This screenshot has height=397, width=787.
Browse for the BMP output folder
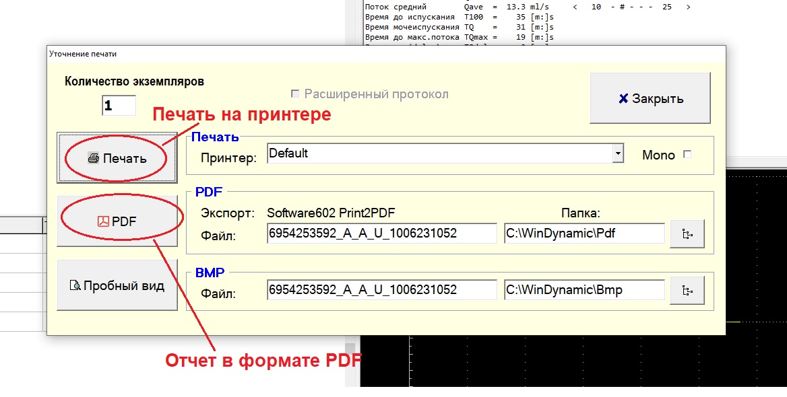tap(687, 290)
